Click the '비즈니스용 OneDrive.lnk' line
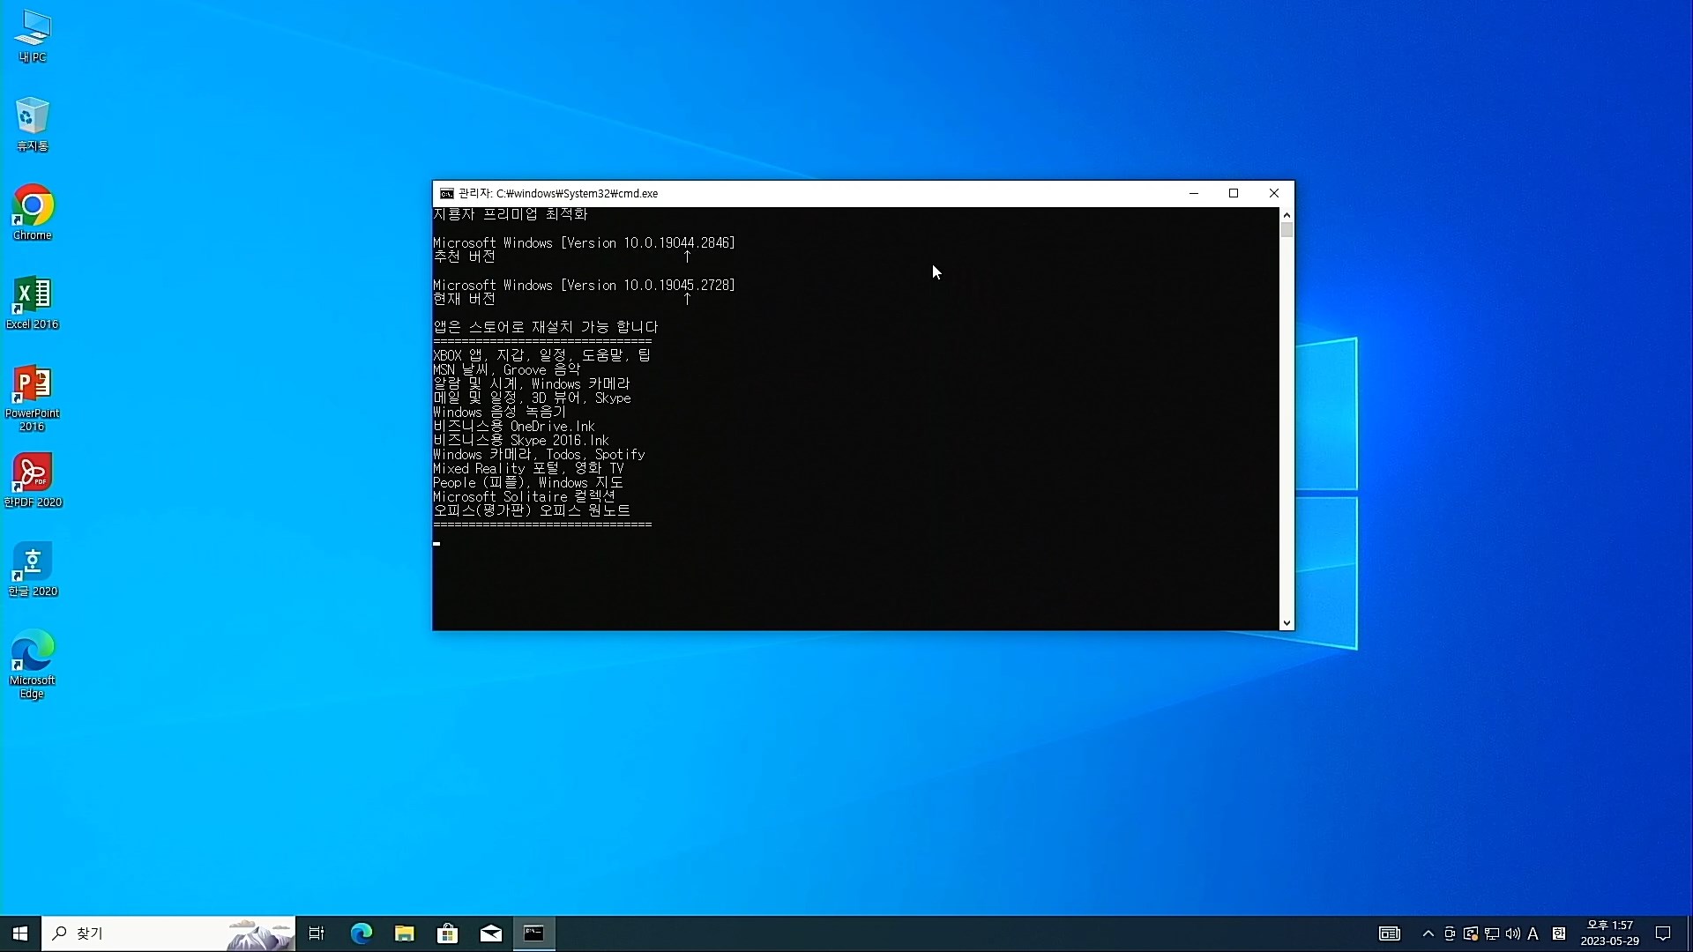Image resolution: width=1693 pixels, height=952 pixels. pyautogui.click(x=514, y=426)
